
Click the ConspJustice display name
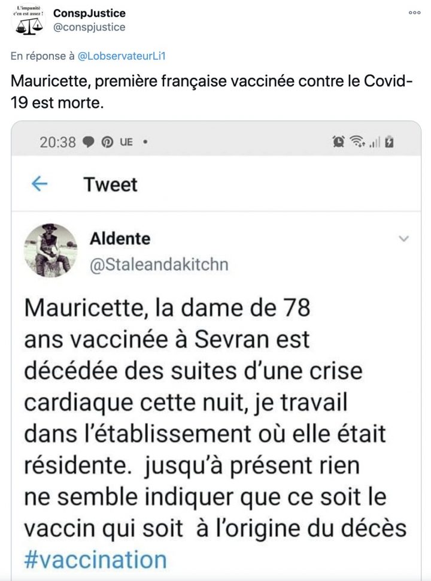pyautogui.click(x=89, y=13)
